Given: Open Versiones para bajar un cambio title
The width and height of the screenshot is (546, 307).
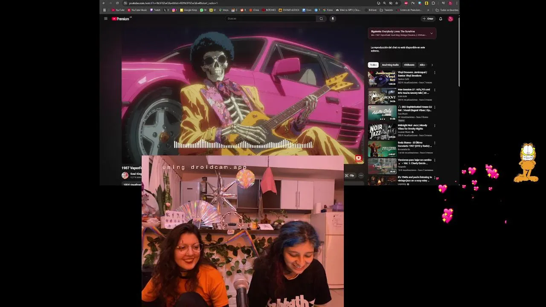Looking at the screenshot, I should coord(415,162).
